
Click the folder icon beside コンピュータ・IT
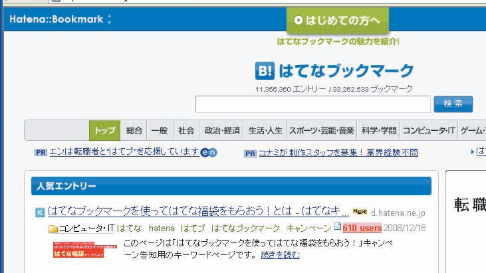pyautogui.click(x=53, y=228)
